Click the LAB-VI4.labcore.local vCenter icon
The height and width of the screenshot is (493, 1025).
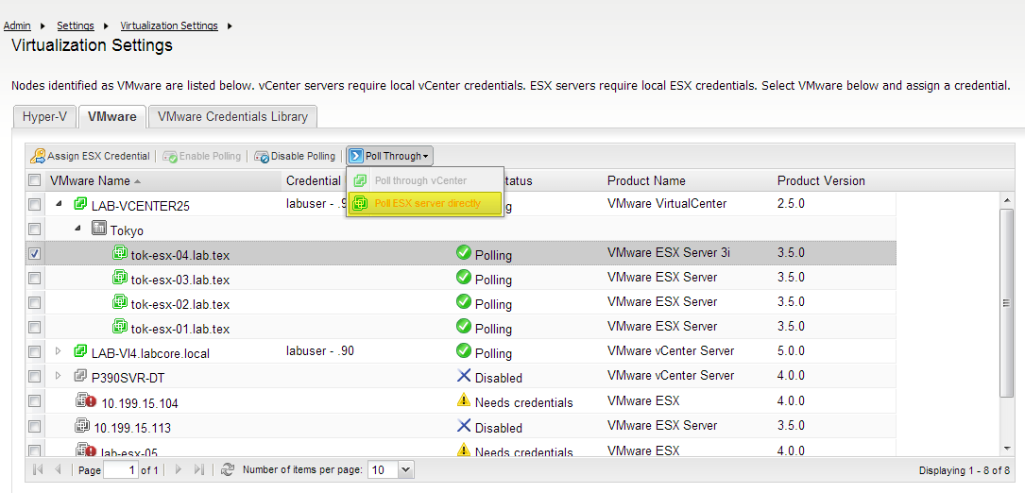tap(80, 351)
